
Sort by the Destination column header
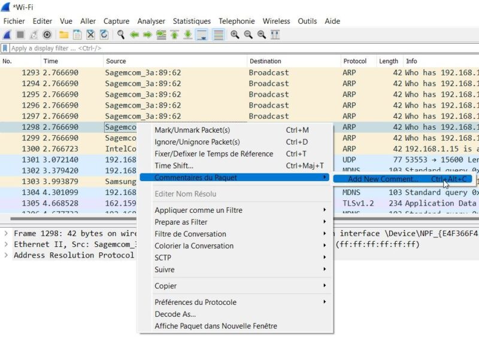click(294, 61)
